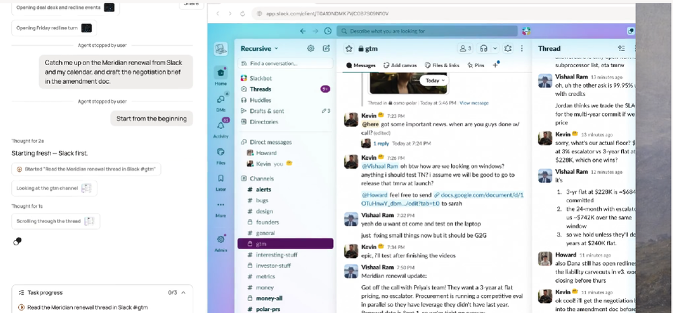Start a huddle headphones icon

tap(484, 48)
